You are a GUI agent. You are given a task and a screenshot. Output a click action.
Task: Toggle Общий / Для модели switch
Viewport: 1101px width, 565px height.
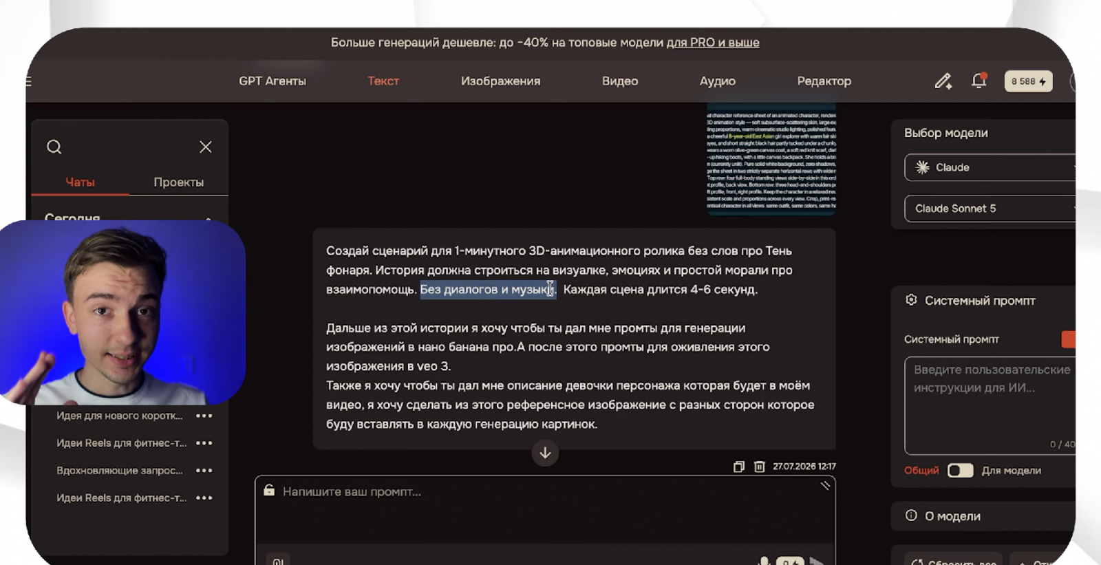tap(961, 471)
